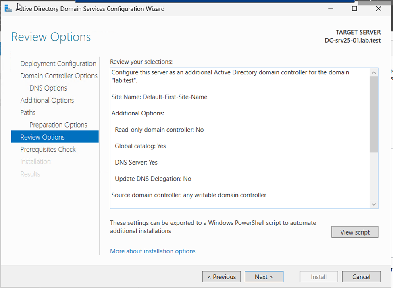This screenshot has width=393, height=288.
Task: Open More about installation options link
Action: pyautogui.click(x=153, y=251)
